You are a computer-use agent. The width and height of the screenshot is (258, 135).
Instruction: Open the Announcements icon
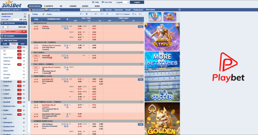click(30, 10)
